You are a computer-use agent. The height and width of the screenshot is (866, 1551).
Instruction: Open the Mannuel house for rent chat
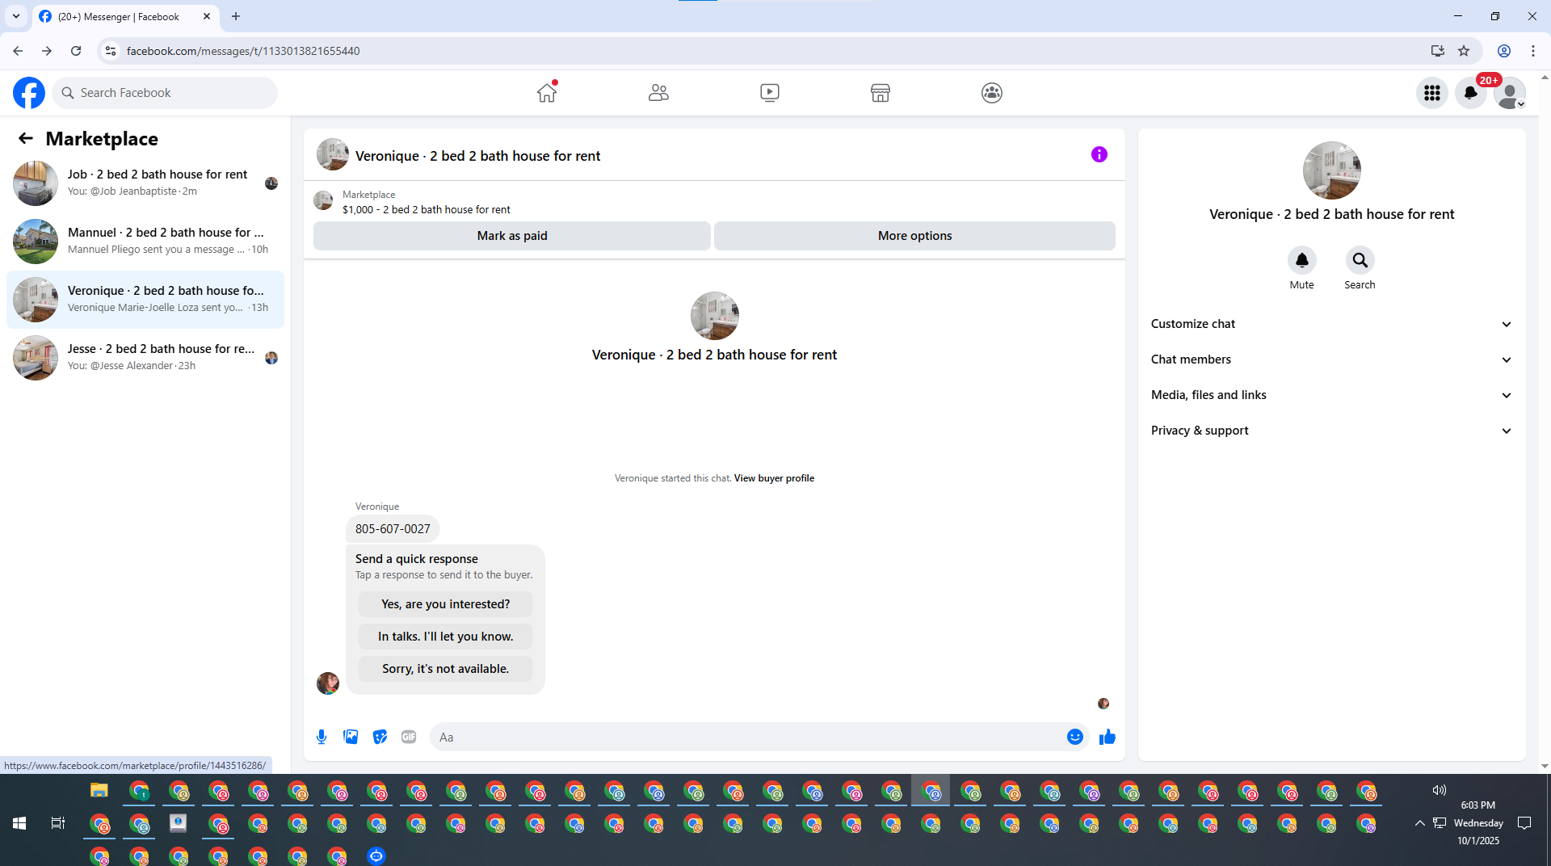click(x=145, y=241)
